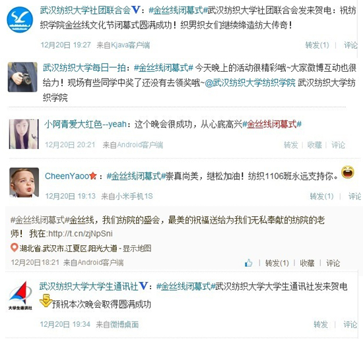Click the yellow arrow emoticon before 预祝

pyautogui.click(x=46, y=300)
